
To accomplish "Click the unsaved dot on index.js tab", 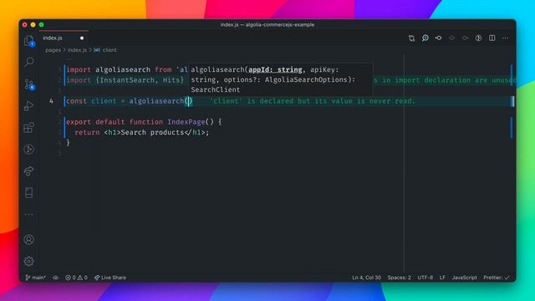I will pyautogui.click(x=82, y=38).
